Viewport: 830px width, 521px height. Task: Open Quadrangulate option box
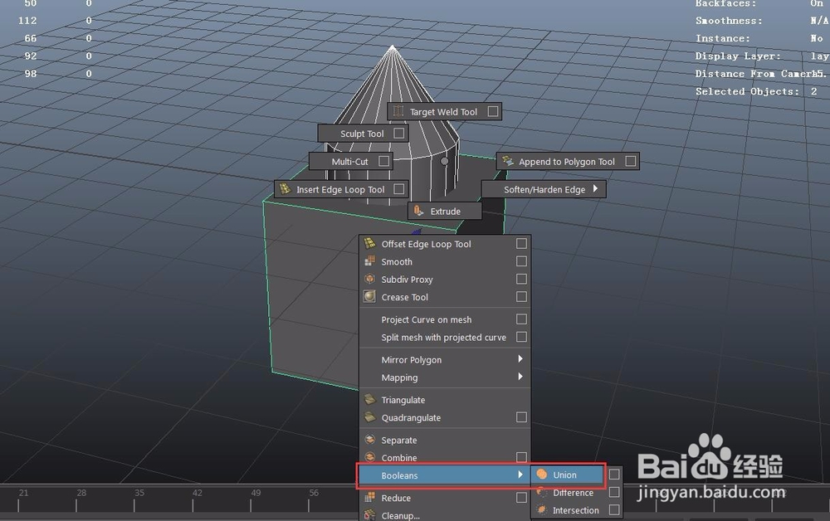tap(521, 416)
